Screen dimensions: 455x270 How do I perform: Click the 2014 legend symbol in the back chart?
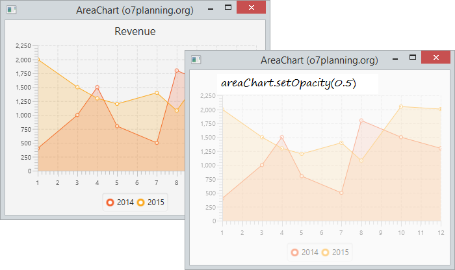(110, 202)
